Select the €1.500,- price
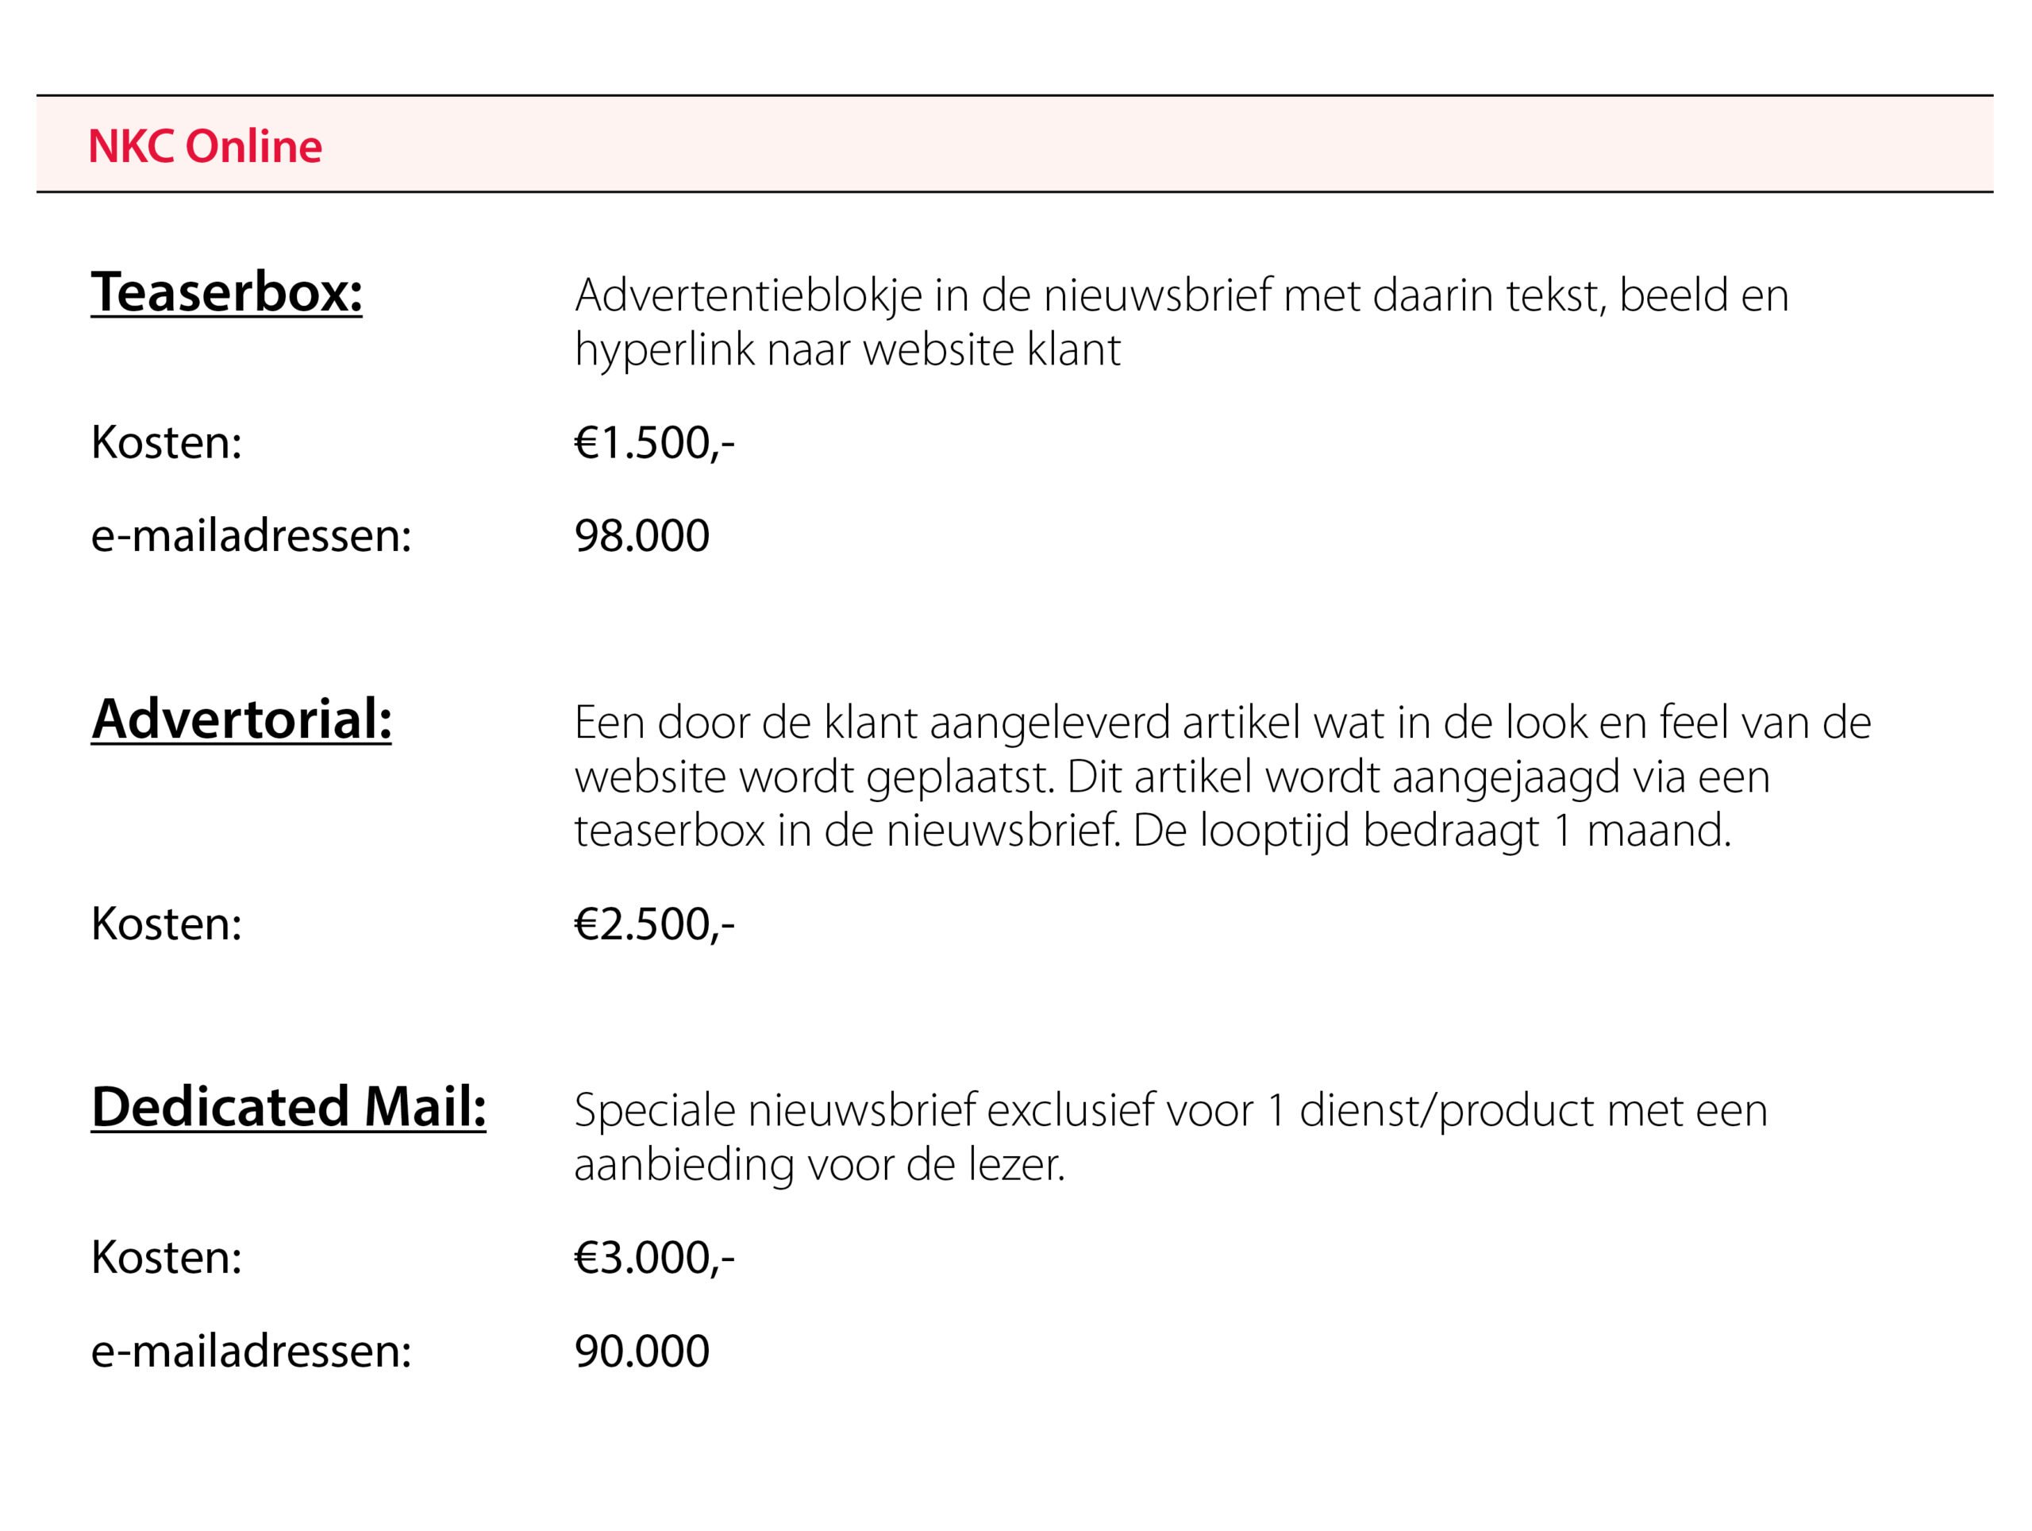Image resolution: width=2032 pixels, height=1531 pixels. 654,443
